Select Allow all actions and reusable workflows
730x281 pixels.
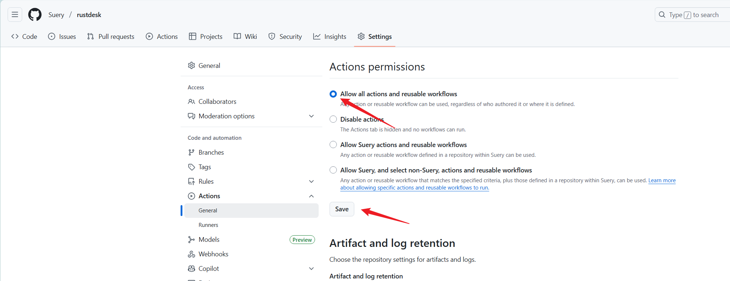(333, 94)
